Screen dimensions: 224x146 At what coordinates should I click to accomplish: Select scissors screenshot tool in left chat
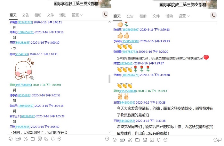coord(25,139)
